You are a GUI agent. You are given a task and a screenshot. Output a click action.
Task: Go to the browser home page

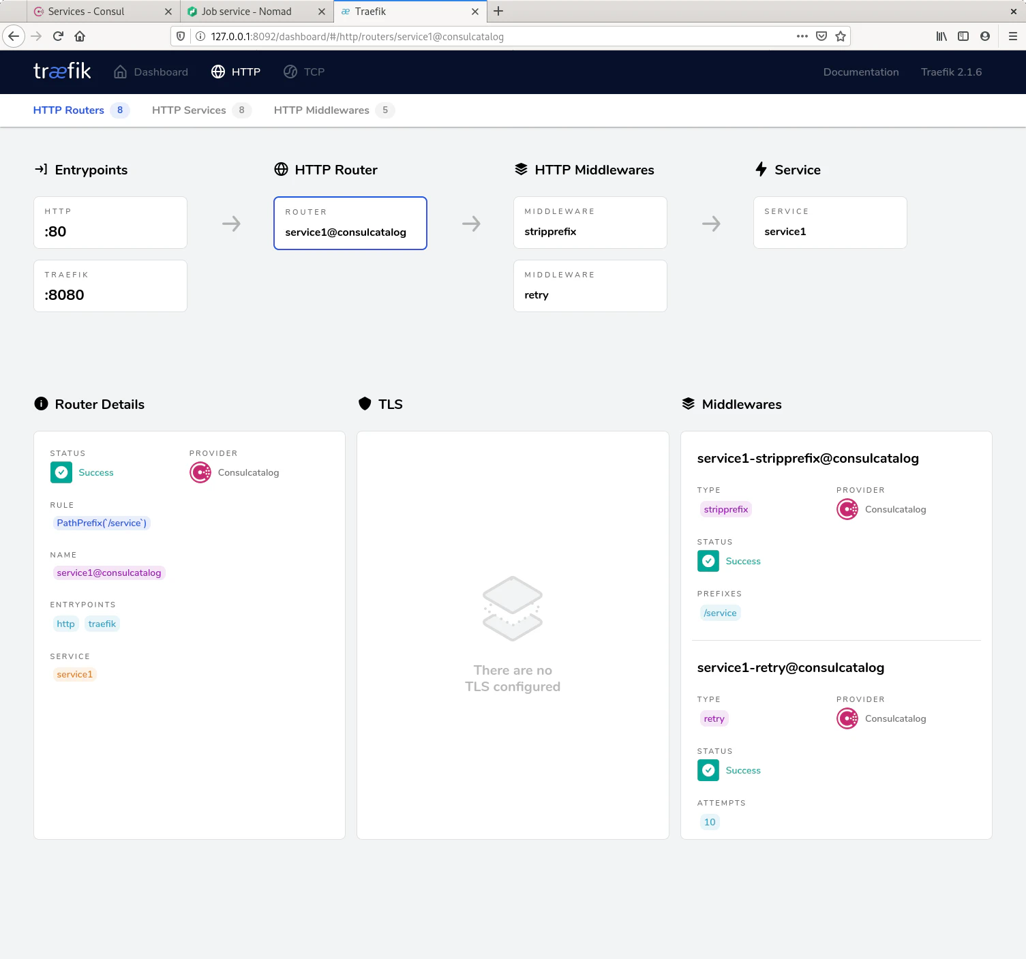tap(80, 36)
